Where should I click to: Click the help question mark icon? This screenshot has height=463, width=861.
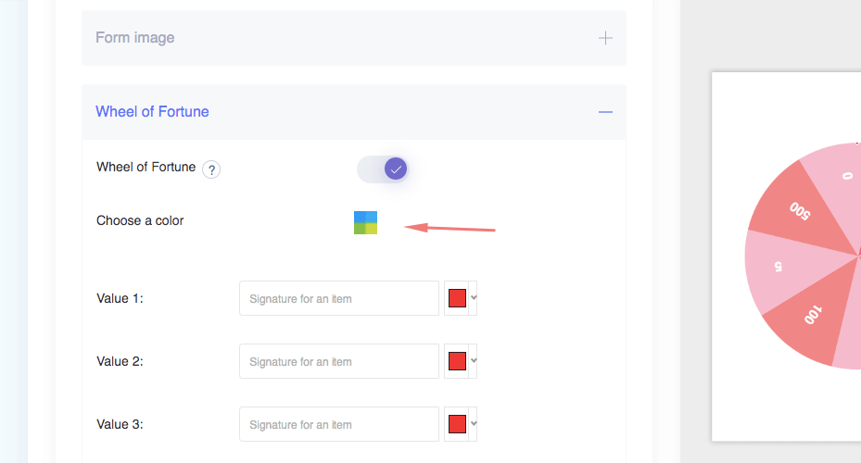pos(211,169)
